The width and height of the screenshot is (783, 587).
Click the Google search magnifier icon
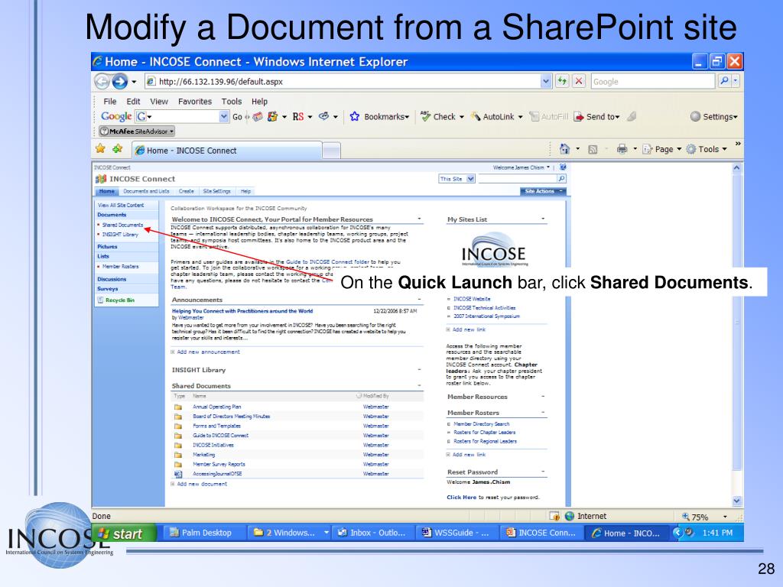click(725, 81)
